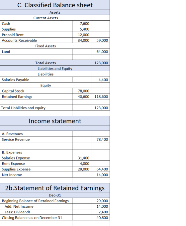Viewport: 186px width, 226px height.
Task: Select the Supplies Expense value 29,000
Action: (x=82, y=169)
